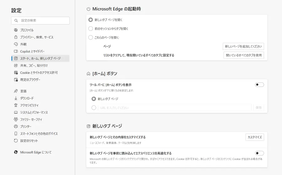Select 前のセッションからタブを開く radio
The height and width of the screenshot is (175, 282).
(x=91, y=29)
